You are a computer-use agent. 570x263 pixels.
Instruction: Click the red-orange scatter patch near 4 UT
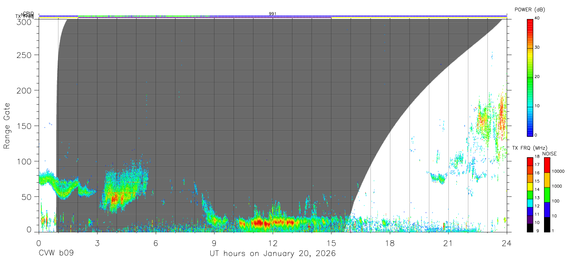[x=115, y=199]
